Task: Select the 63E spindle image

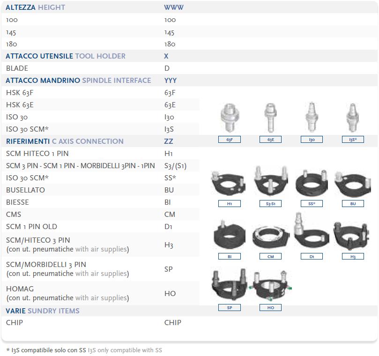Action: pos(270,119)
